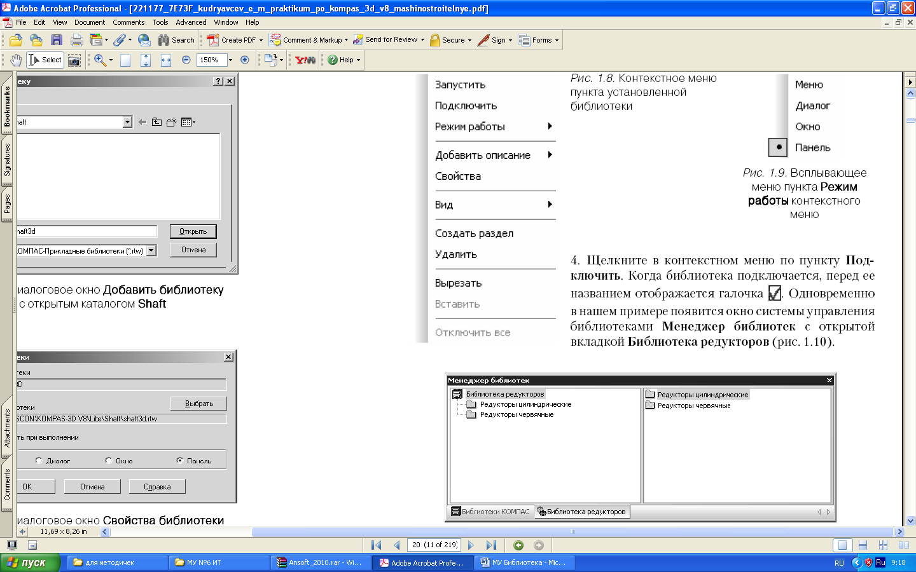
Task: Click the Fit Width icon
Action: point(166,60)
